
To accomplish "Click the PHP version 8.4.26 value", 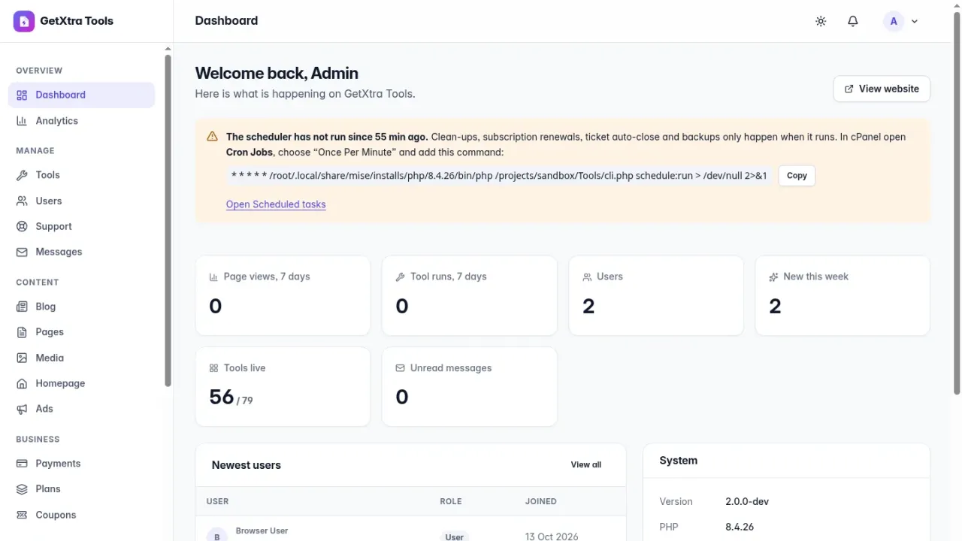I will tap(740, 527).
